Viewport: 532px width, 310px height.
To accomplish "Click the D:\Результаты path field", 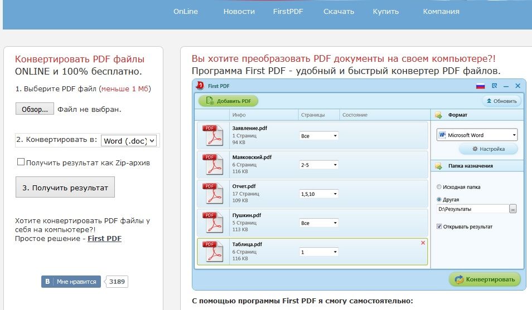I will [473, 209].
